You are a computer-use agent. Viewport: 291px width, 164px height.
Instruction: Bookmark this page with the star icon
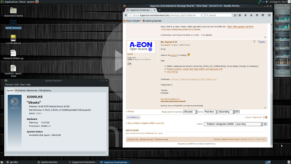(235, 15)
